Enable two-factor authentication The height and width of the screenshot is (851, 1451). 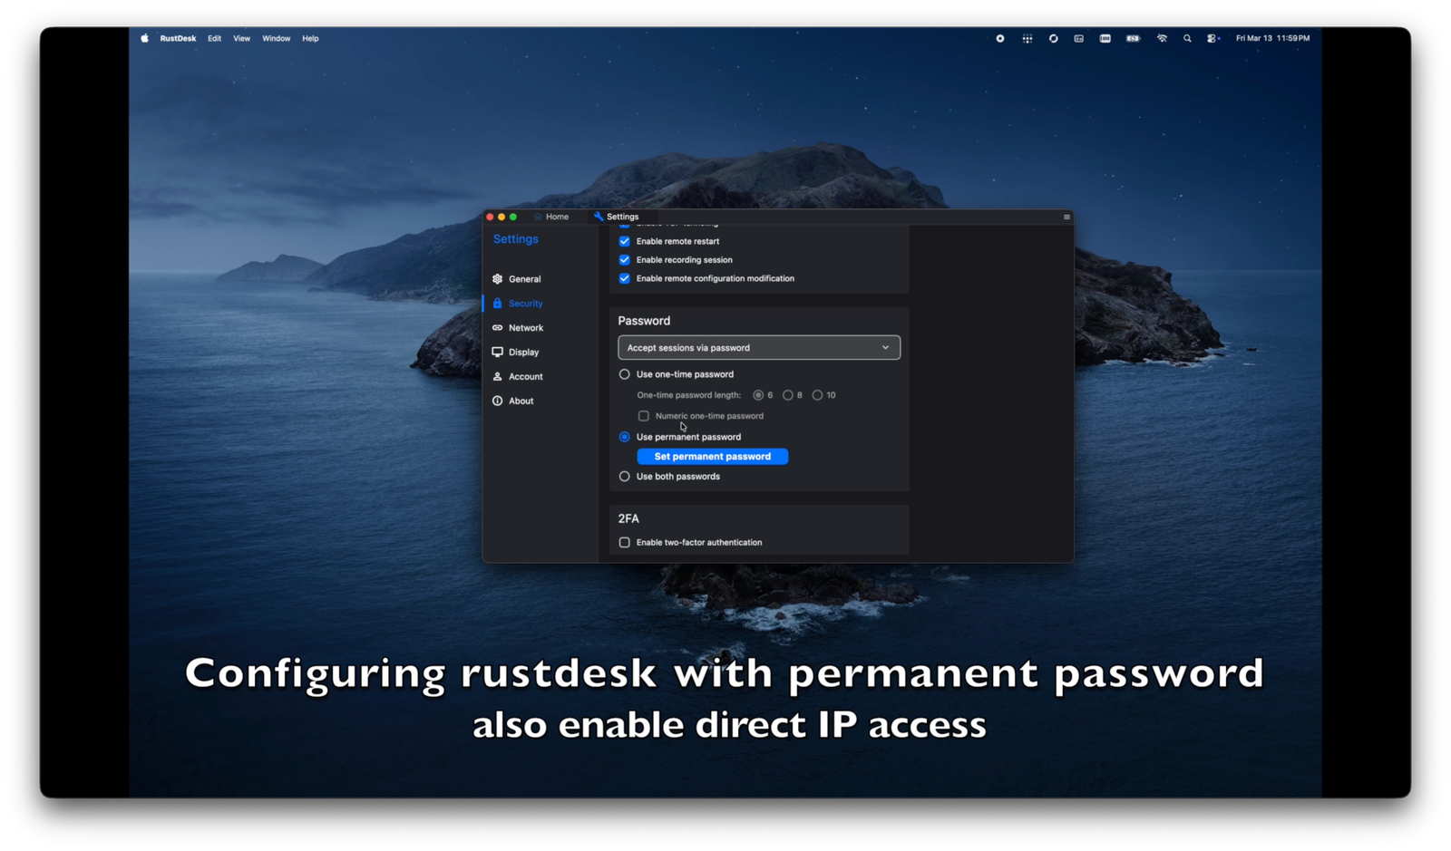click(x=624, y=542)
